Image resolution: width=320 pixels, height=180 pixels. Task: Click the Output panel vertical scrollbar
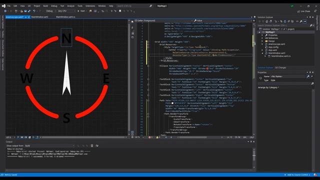(254, 158)
